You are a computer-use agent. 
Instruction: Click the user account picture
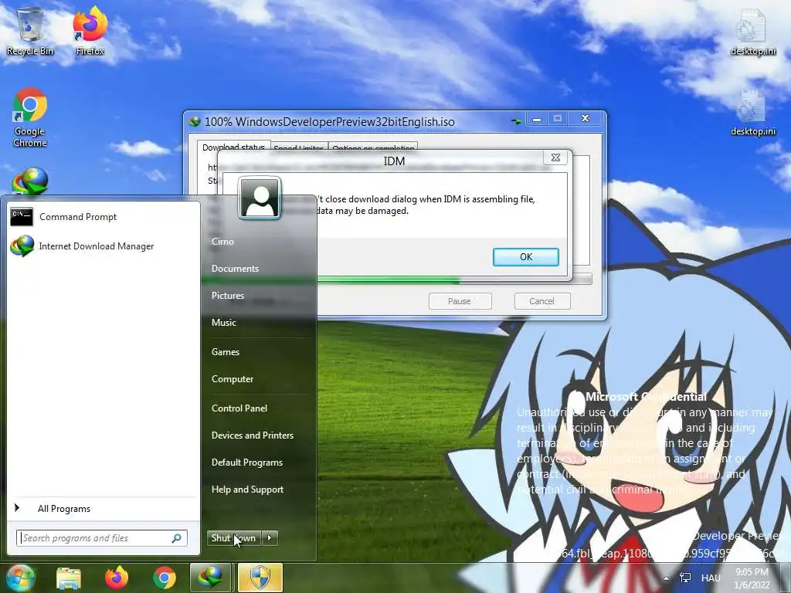[260, 198]
